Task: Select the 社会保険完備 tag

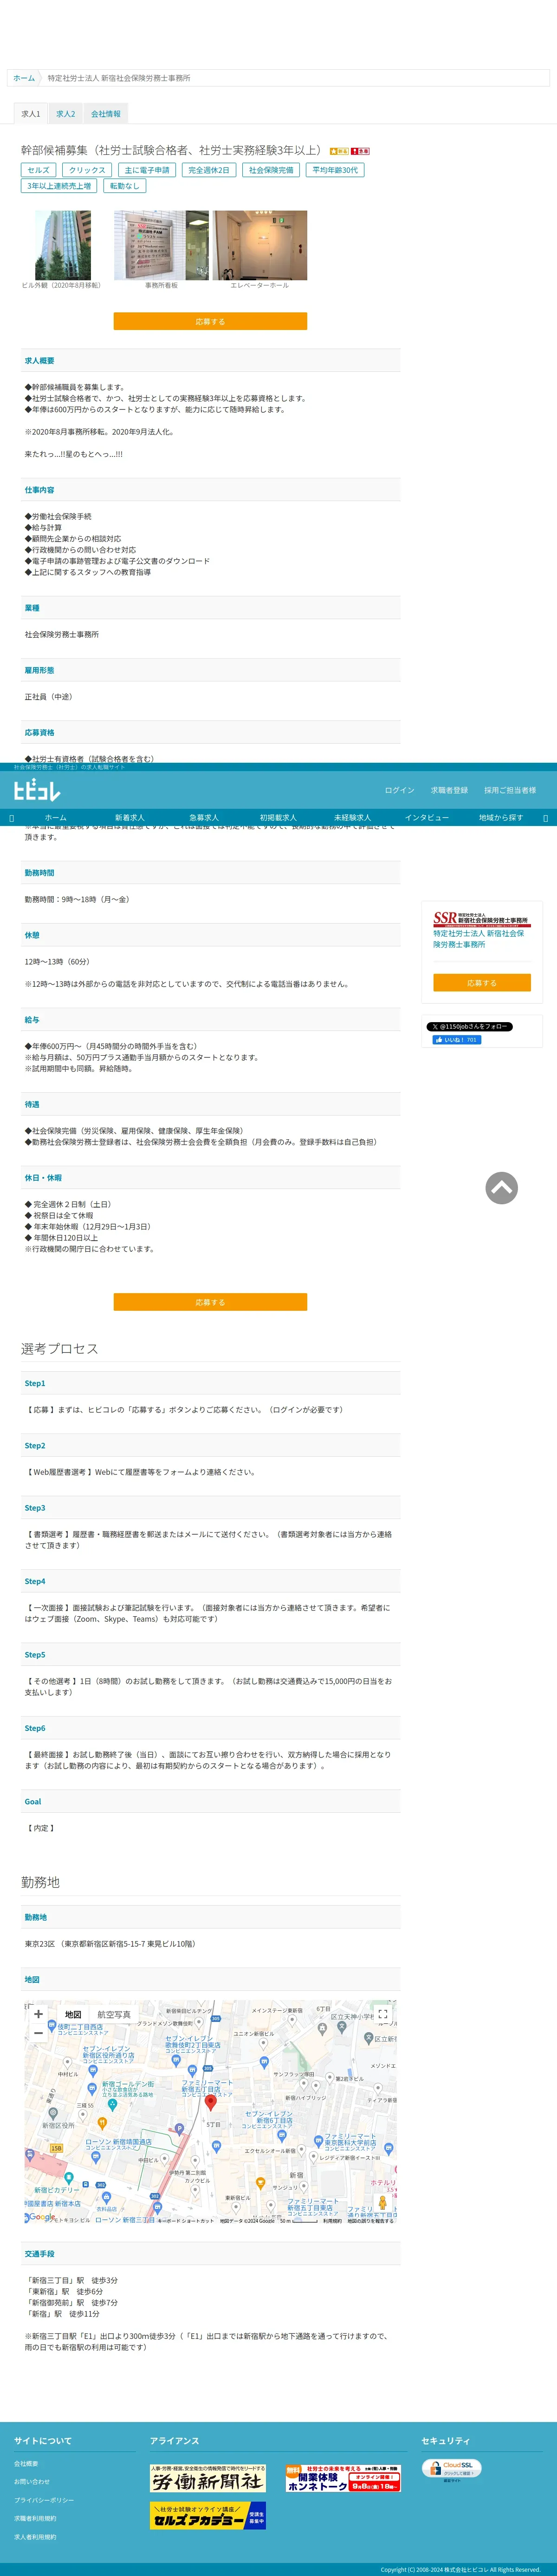Action: pyautogui.click(x=272, y=170)
